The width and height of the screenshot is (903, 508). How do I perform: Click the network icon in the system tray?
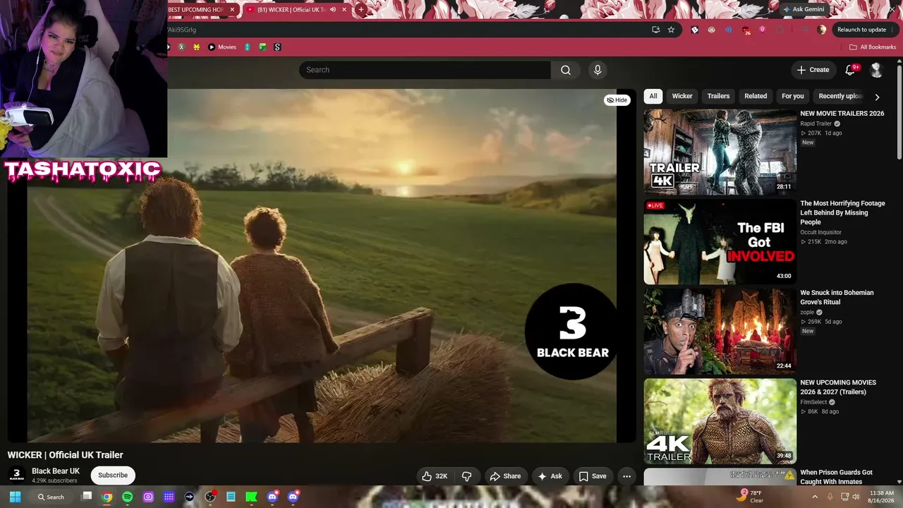pyautogui.click(x=844, y=497)
